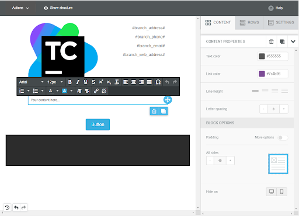
Task: Click the blue Button element
Action: [x=98, y=124]
